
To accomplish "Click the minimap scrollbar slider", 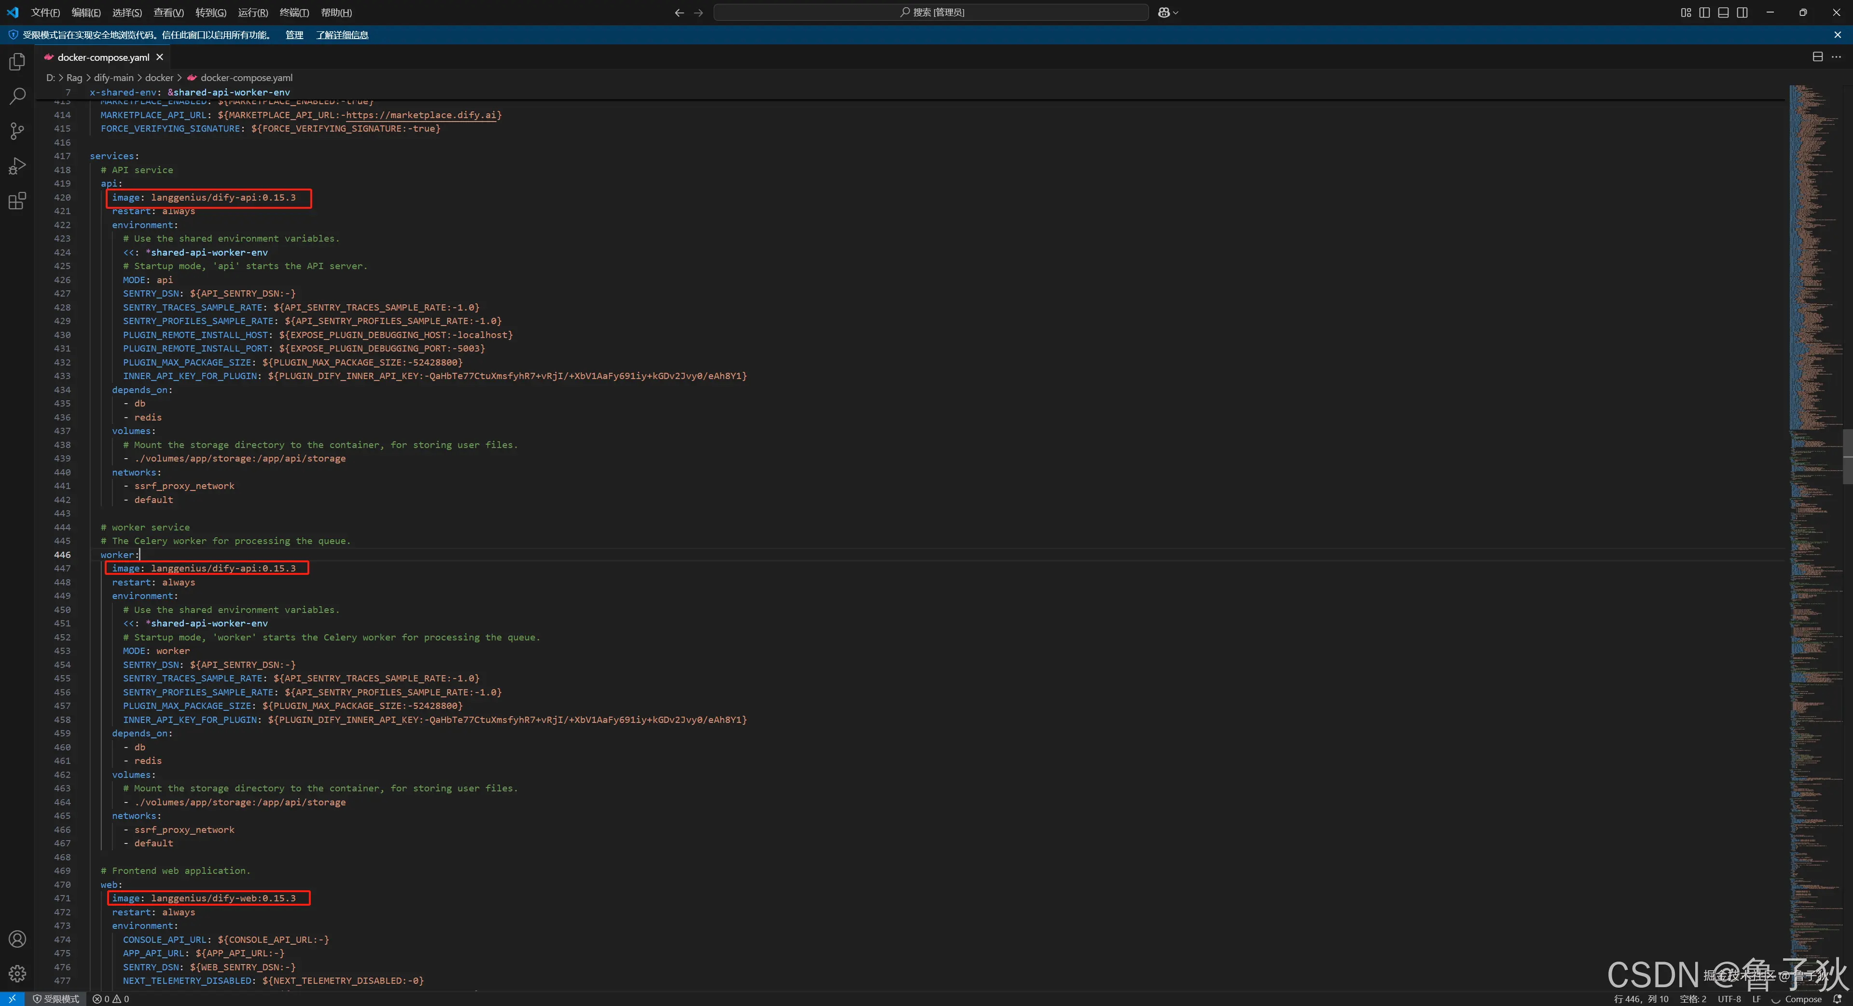I will pyautogui.click(x=1847, y=456).
